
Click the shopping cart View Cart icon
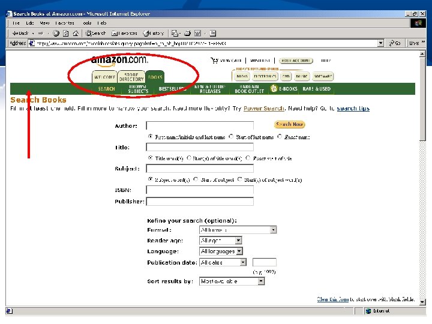pos(214,61)
